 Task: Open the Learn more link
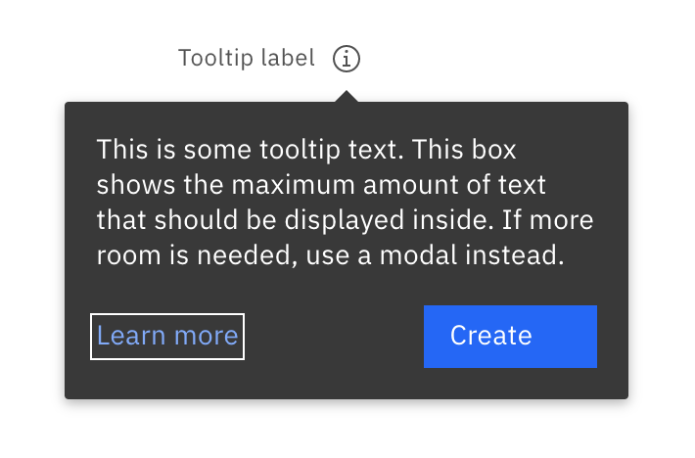click(x=167, y=337)
